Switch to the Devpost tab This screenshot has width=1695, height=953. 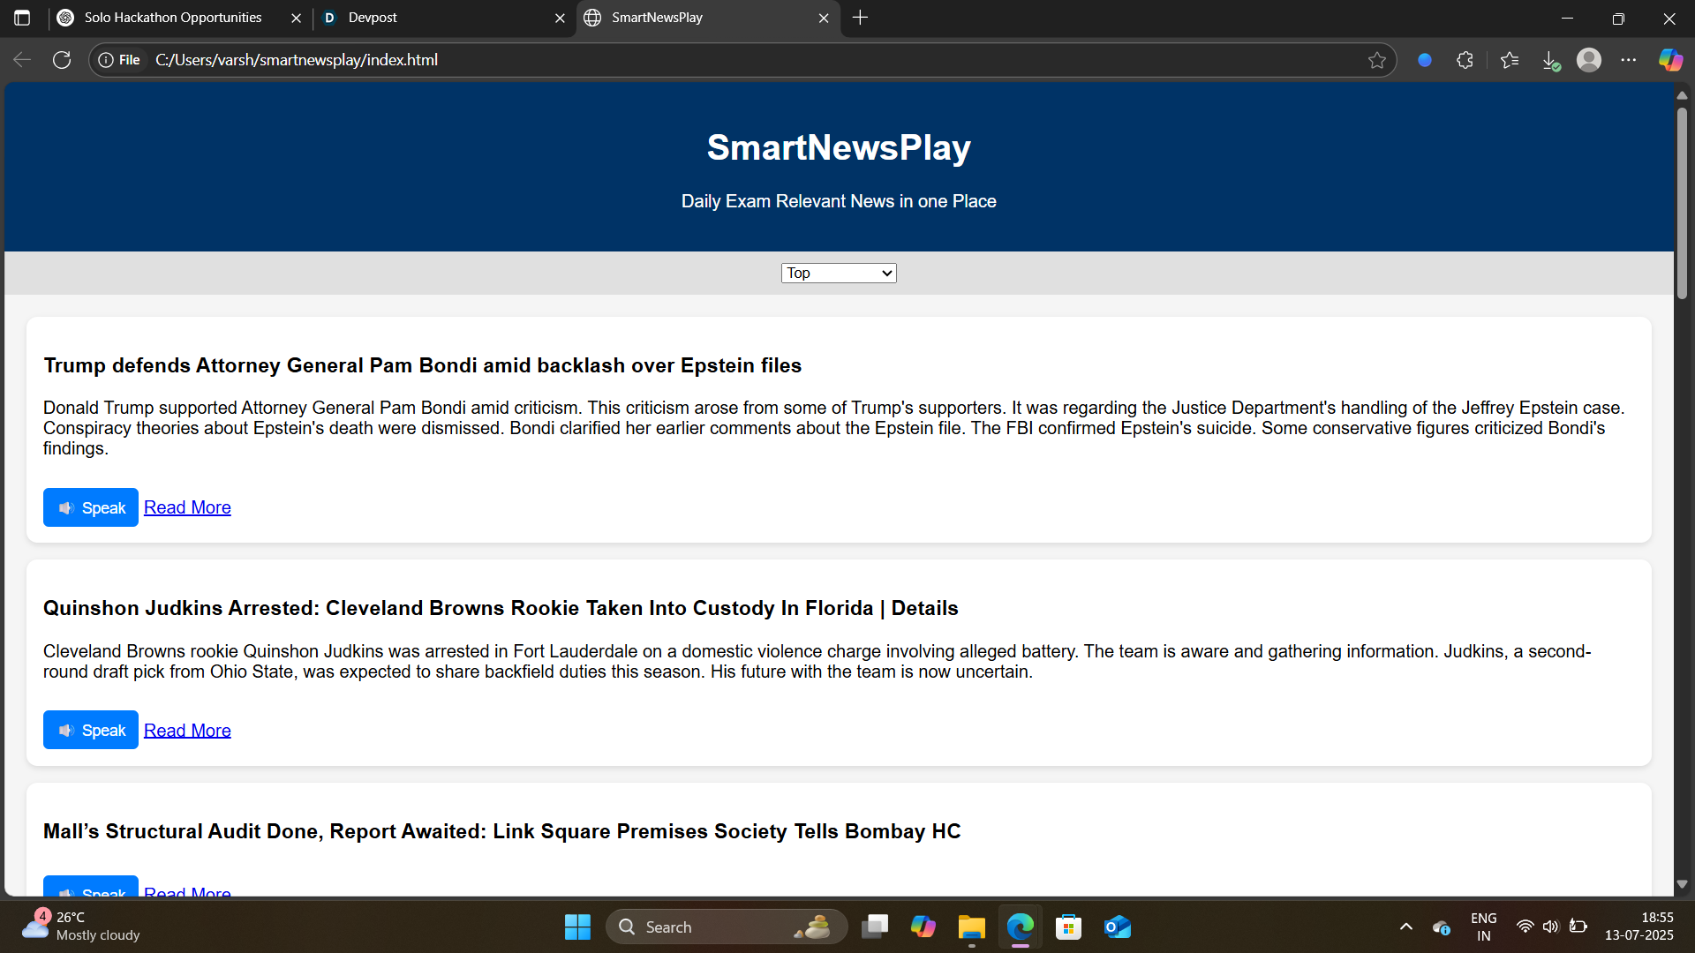point(437,18)
